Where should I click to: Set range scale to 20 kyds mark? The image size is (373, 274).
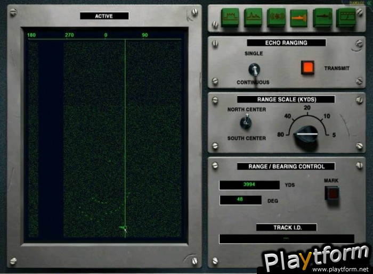(306, 107)
